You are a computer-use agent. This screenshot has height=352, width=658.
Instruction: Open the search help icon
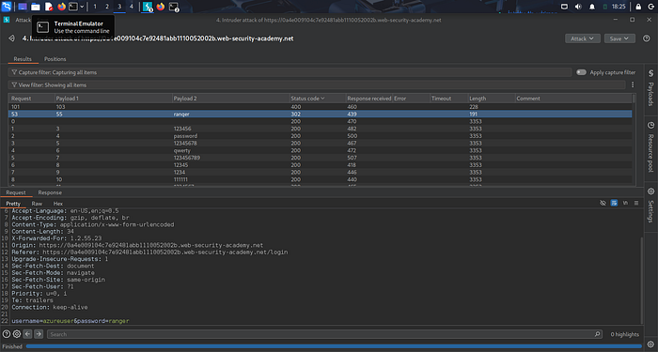click(x=7, y=334)
